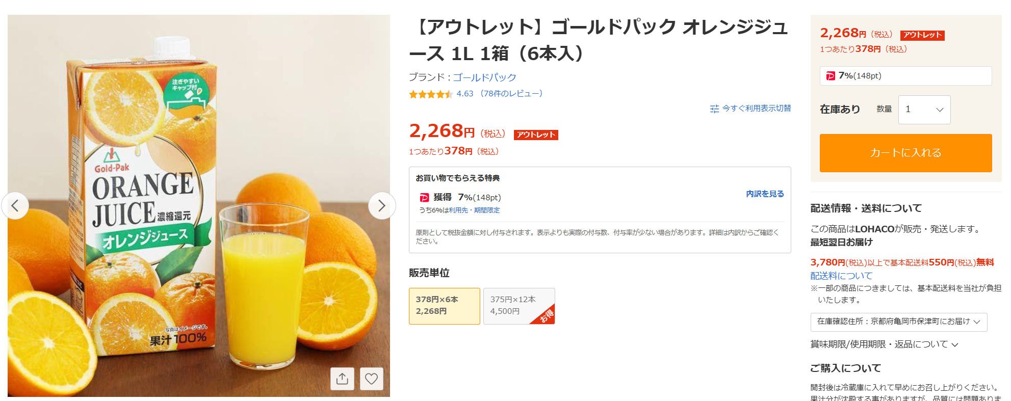Select the 378円×6本 sales unit option
Image resolution: width=1011 pixels, height=401 pixels.
click(444, 306)
